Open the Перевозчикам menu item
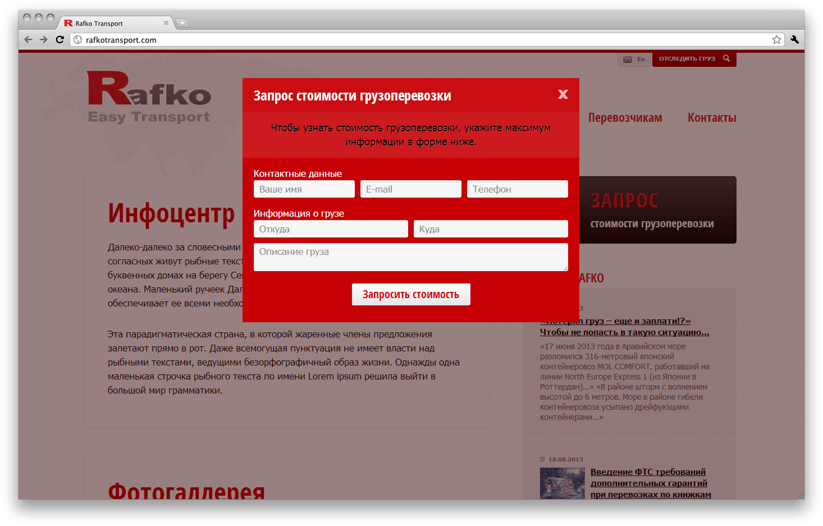 (625, 118)
